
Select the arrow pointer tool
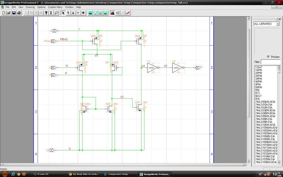click(x=63, y=13)
